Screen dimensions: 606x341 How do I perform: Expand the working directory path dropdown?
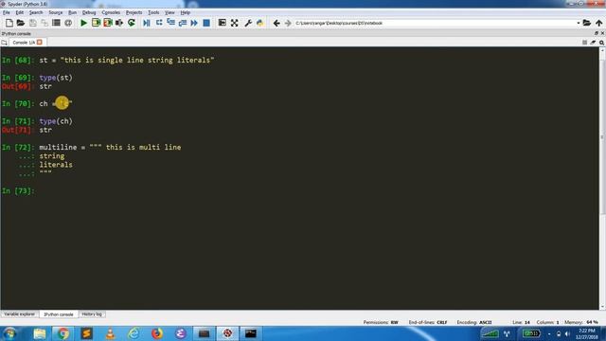click(579, 23)
